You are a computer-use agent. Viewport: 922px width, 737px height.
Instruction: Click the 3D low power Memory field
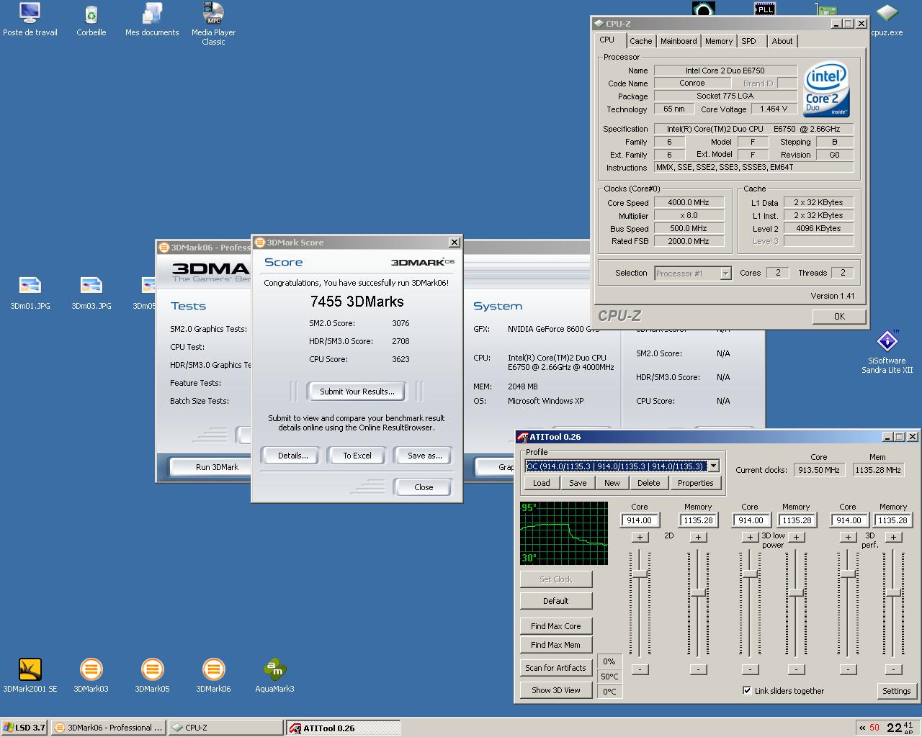point(796,520)
